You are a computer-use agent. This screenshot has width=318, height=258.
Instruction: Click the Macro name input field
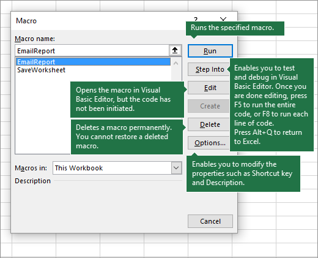pos(92,51)
